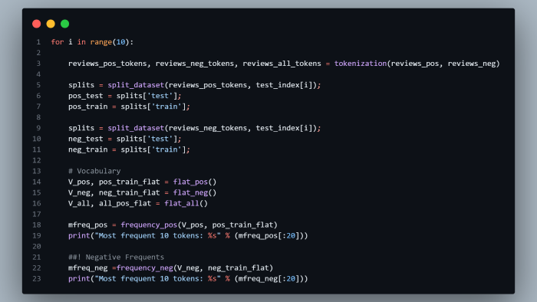The height and width of the screenshot is (302, 537).
Task: Click line number 12
Action: click(37, 160)
